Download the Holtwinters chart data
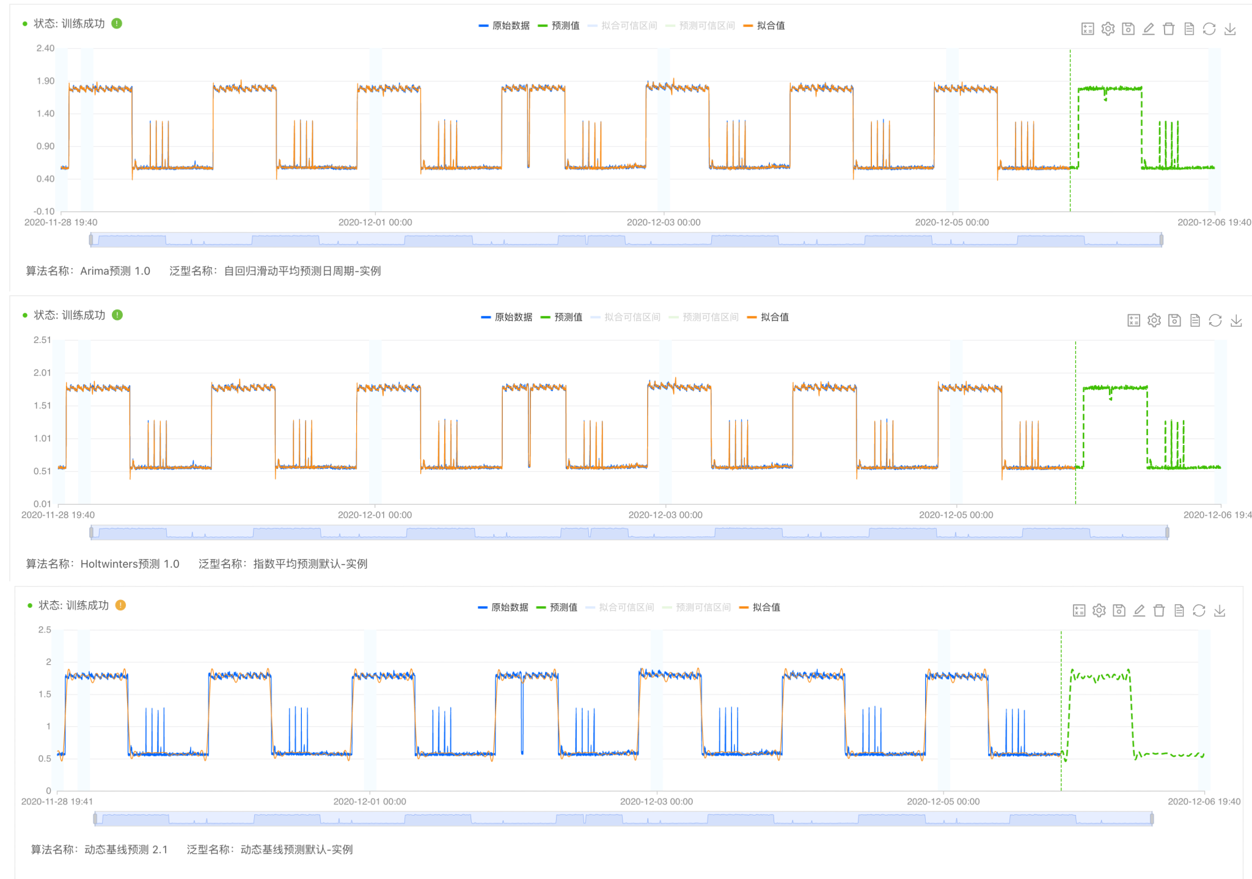This screenshot has width=1252, height=879. pyautogui.click(x=1236, y=320)
